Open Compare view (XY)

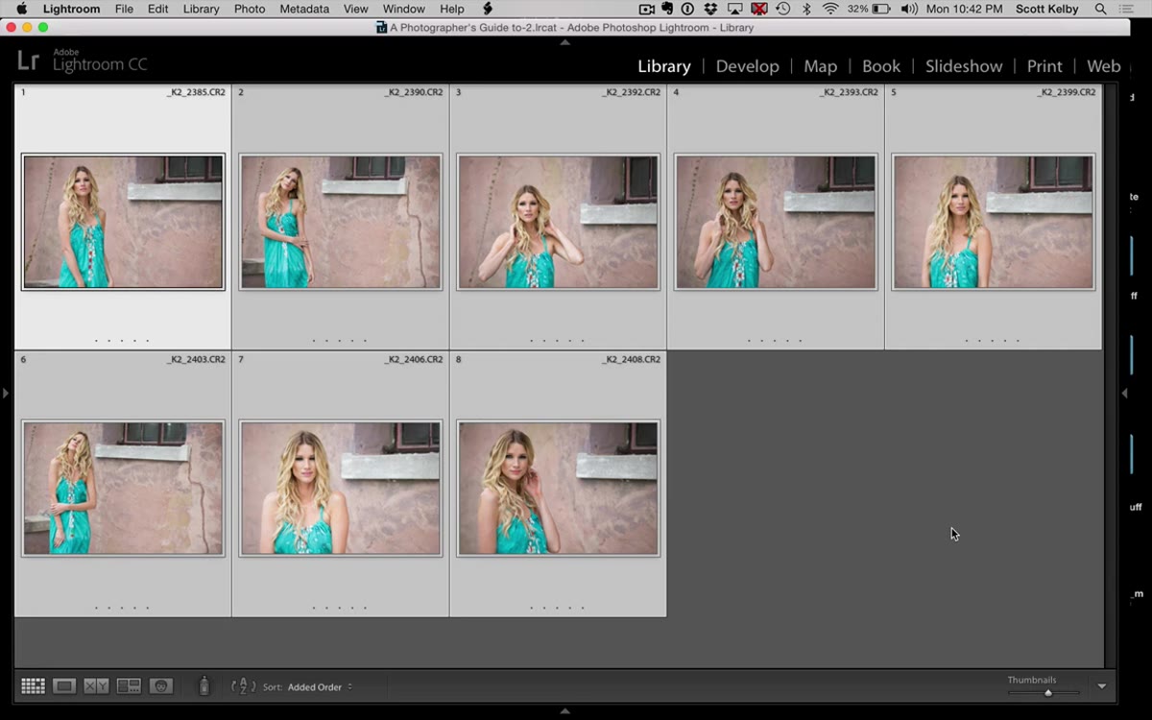96,685
